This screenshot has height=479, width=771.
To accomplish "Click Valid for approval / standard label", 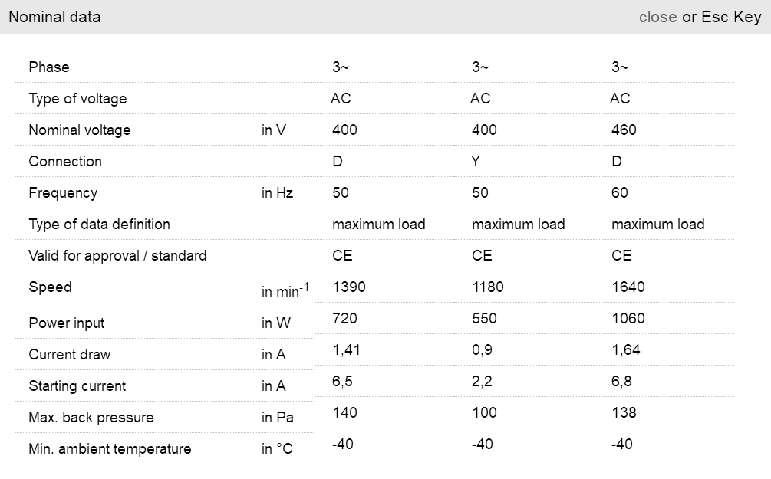I will (x=117, y=256).
